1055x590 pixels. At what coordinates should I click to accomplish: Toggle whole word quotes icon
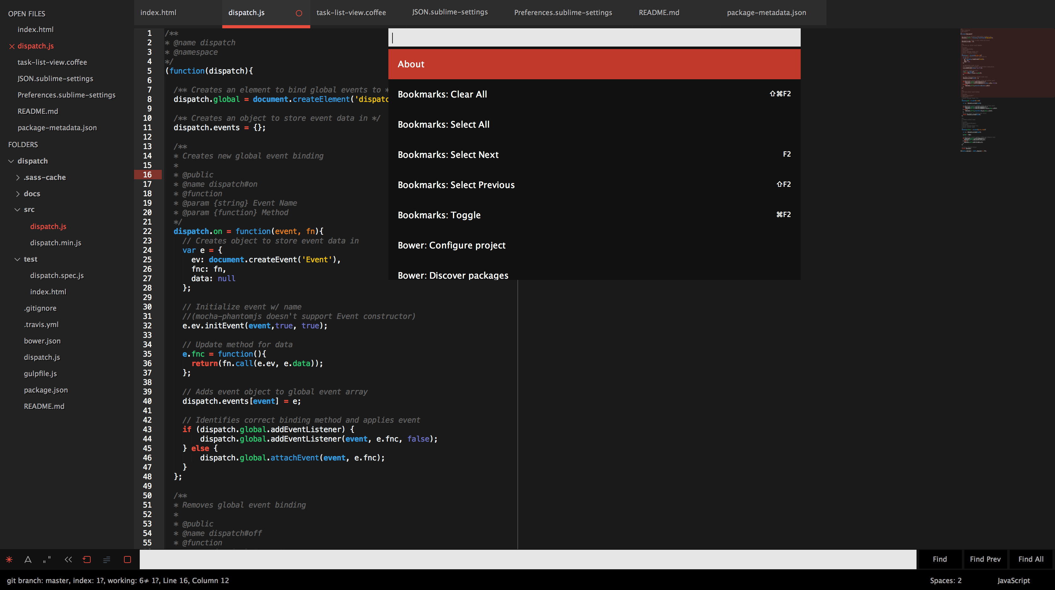[x=47, y=559]
